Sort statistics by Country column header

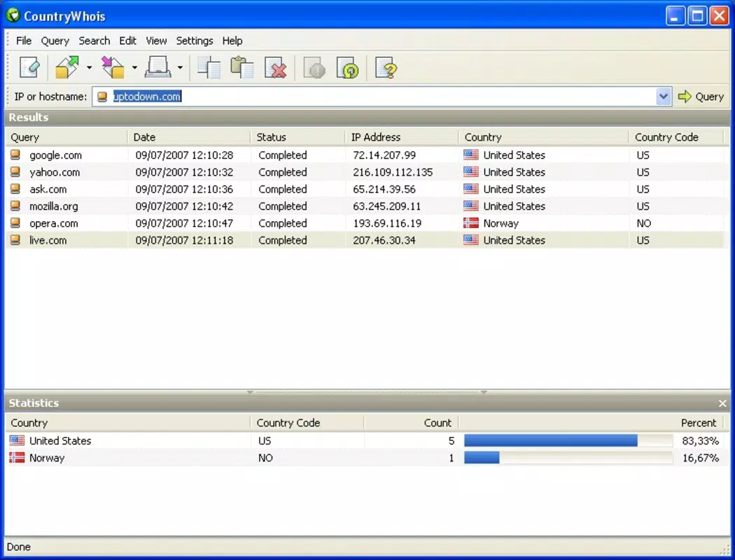(x=127, y=423)
